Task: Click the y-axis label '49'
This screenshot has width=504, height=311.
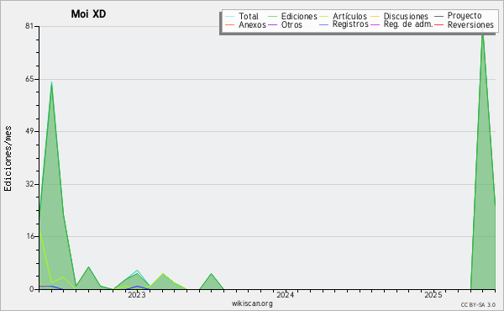Action: pyautogui.click(x=29, y=131)
